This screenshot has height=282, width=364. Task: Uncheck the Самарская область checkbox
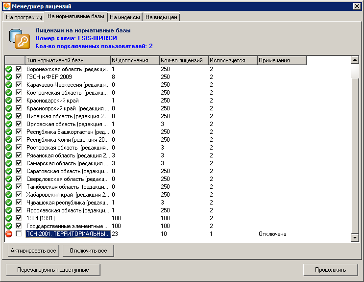19,163
